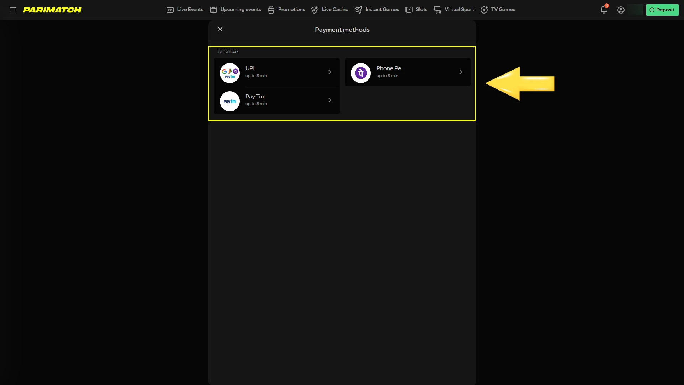The width and height of the screenshot is (684, 385).
Task: Expand the Phone Pe option chevron
Action: 461,72
